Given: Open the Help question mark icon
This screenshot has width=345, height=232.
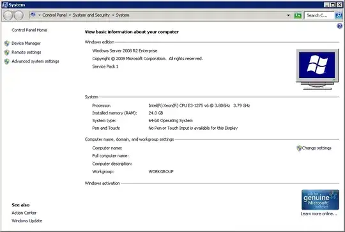Looking at the screenshot, I should (x=339, y=26).
